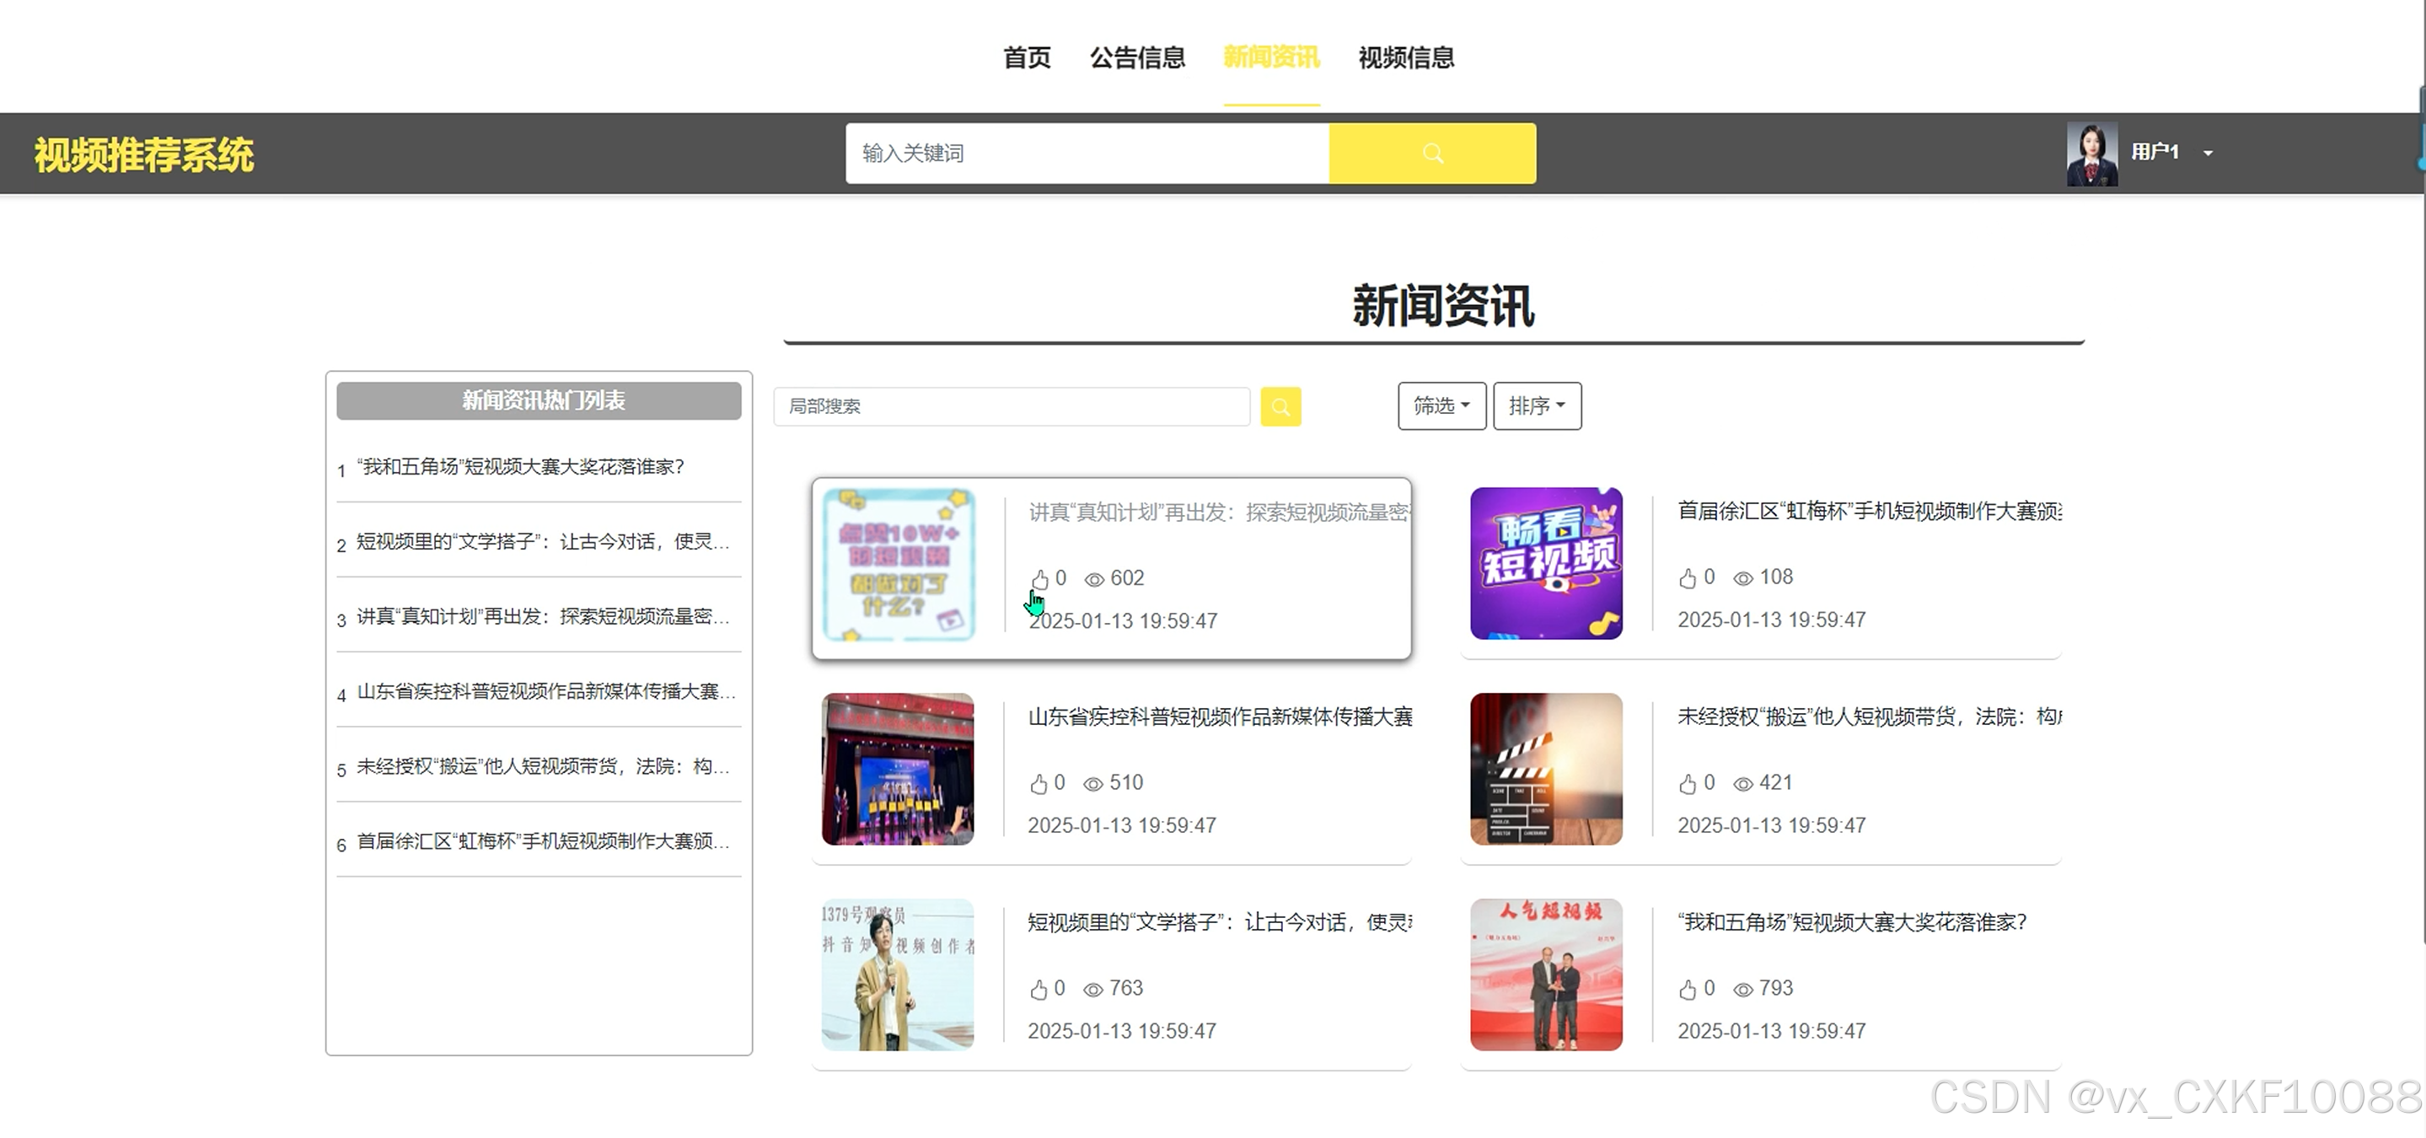Click the 输入关键词 keyword search field
2426x1138 pixels.
(1086, 153)
